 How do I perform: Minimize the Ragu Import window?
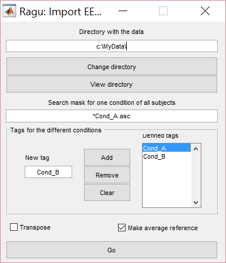pos(123,11)
